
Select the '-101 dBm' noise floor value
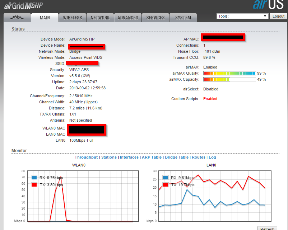[x=212, y=51]
